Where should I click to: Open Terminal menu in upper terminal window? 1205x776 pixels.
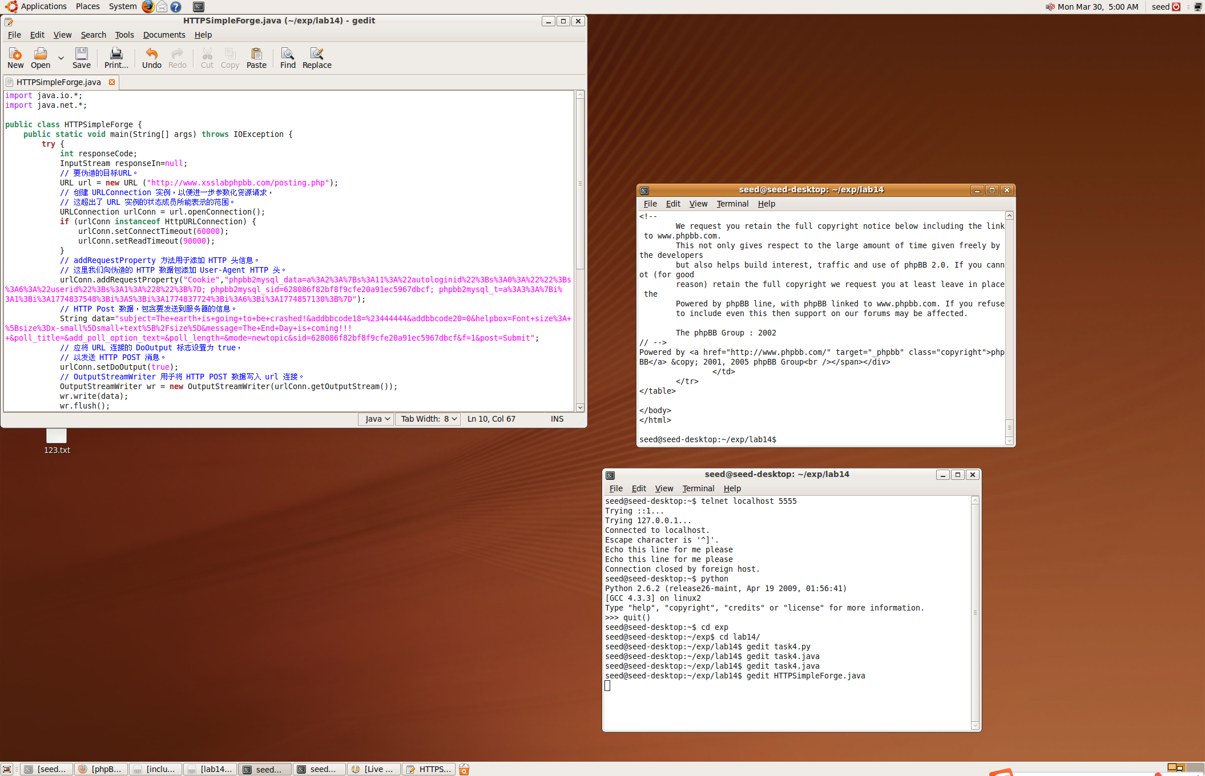coord(732,204)
